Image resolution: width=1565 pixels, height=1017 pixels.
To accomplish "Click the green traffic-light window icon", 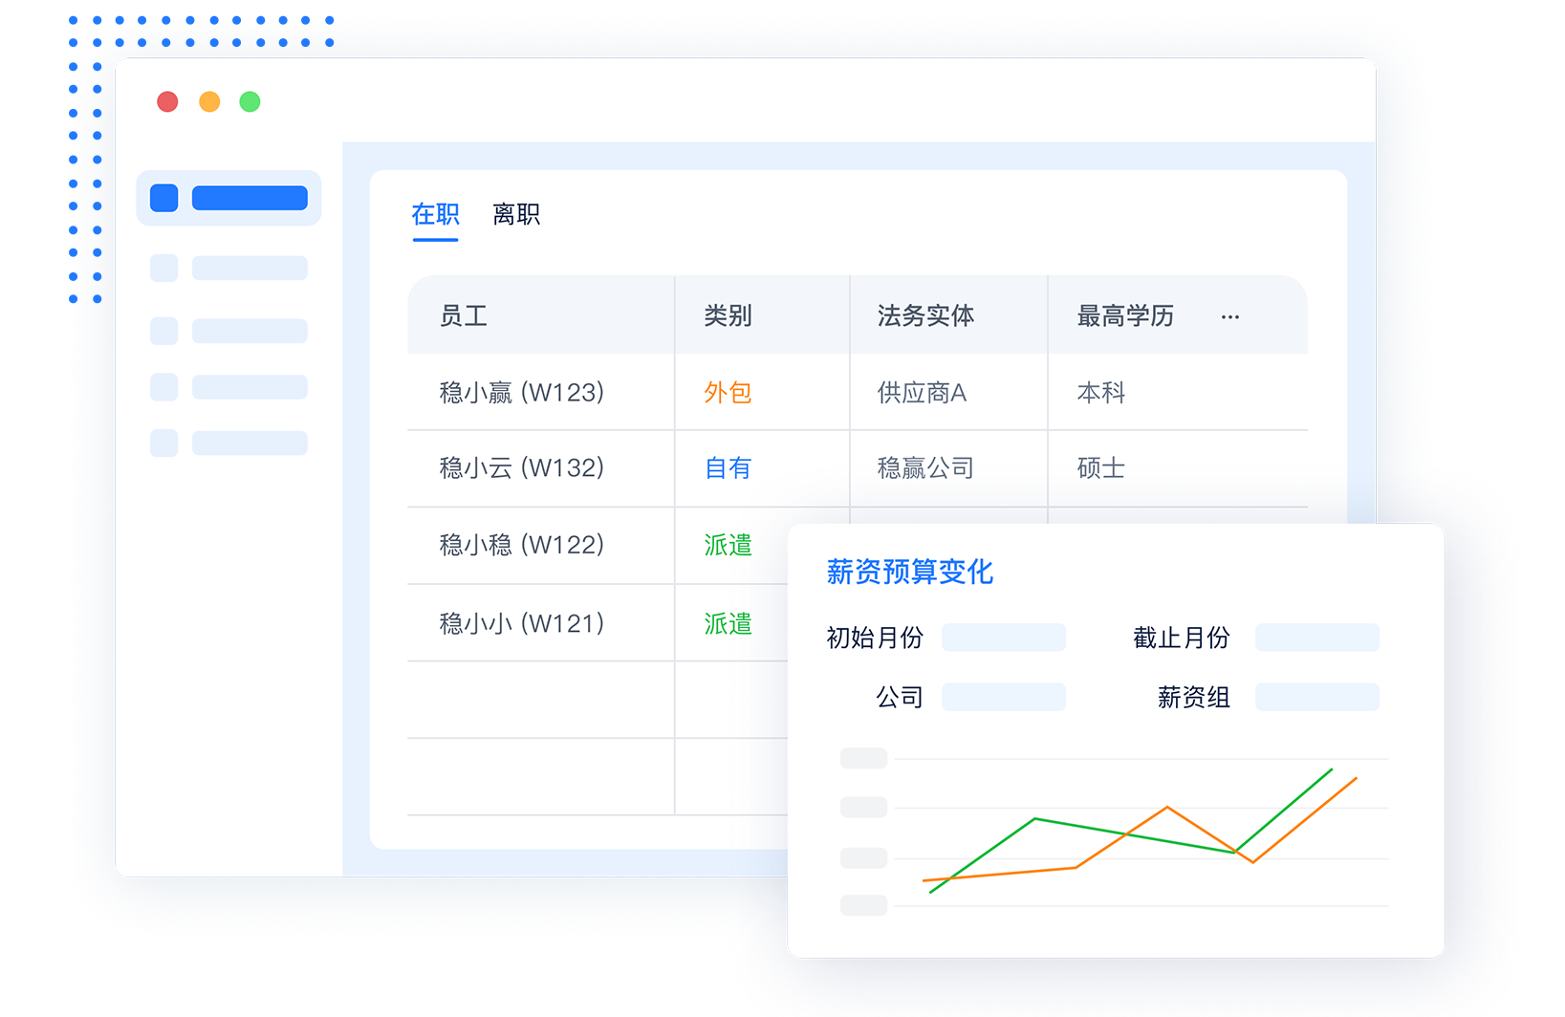I will pyautogui.click(x=250, y=101).
